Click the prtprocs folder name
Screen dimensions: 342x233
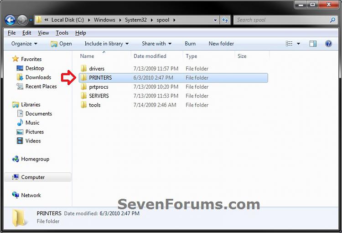[x=98, y=87]
